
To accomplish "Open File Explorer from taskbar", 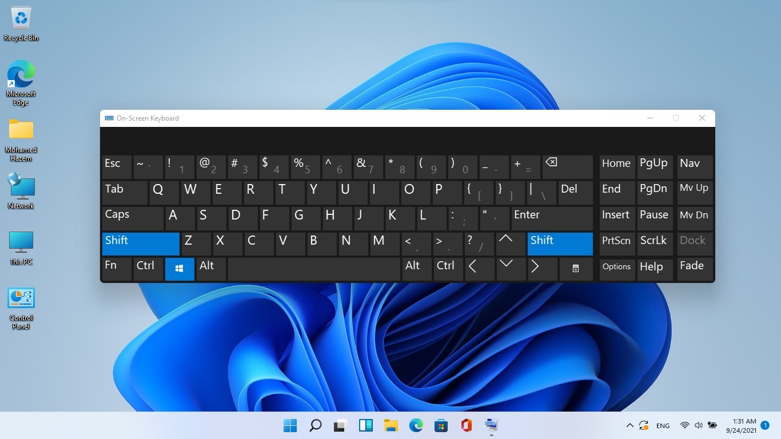I will pos(390,425).
